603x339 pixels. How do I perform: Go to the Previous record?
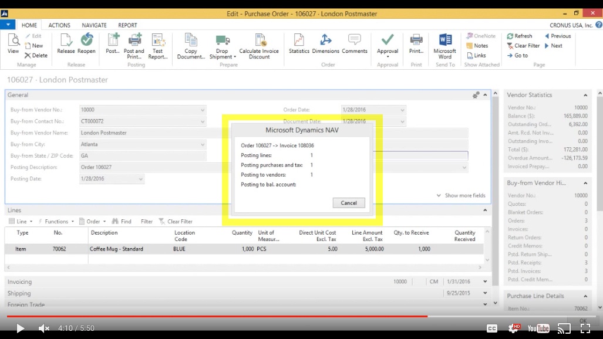click(558, 36)
